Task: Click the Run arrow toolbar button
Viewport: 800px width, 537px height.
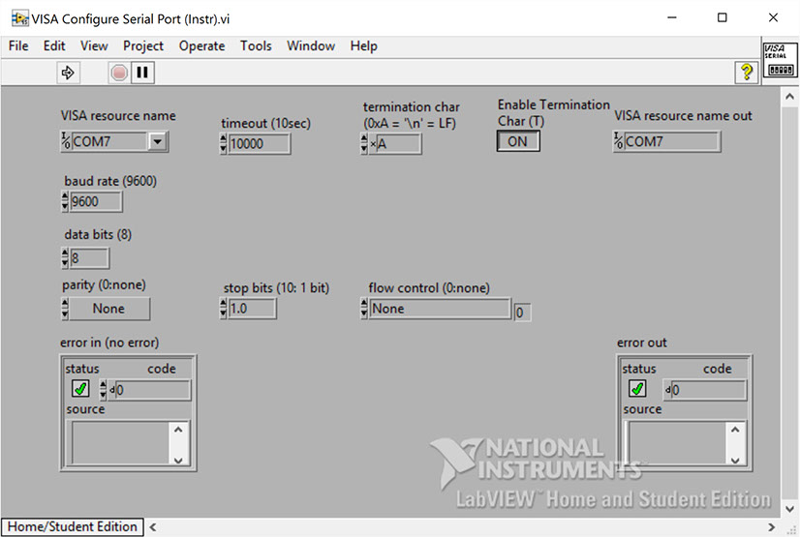Action: [x=68, y=73]
